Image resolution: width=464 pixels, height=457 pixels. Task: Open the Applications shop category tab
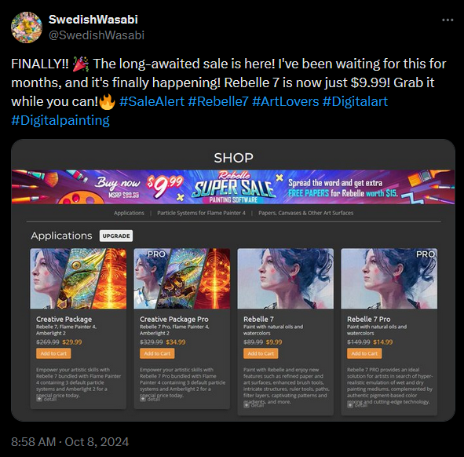click(129, 213)
